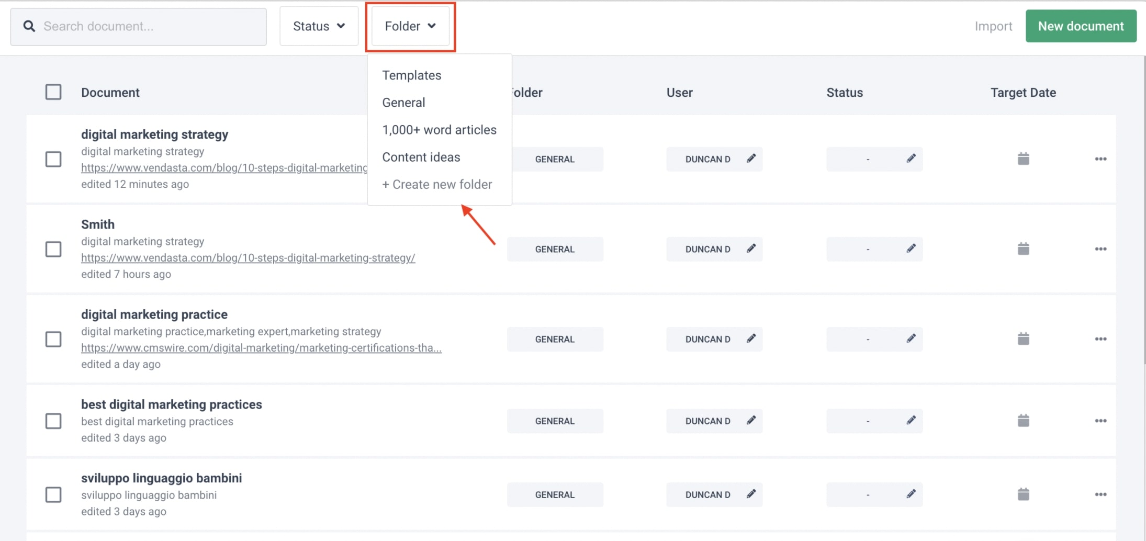Click Target Date column header
Viewport: 1146px width, 541px height.
[1023, 93]
